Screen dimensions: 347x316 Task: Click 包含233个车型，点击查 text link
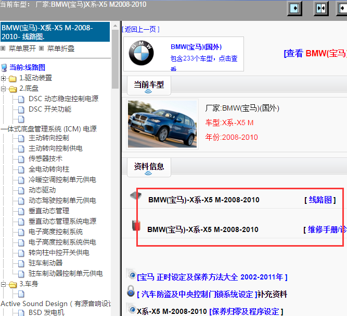204,58
